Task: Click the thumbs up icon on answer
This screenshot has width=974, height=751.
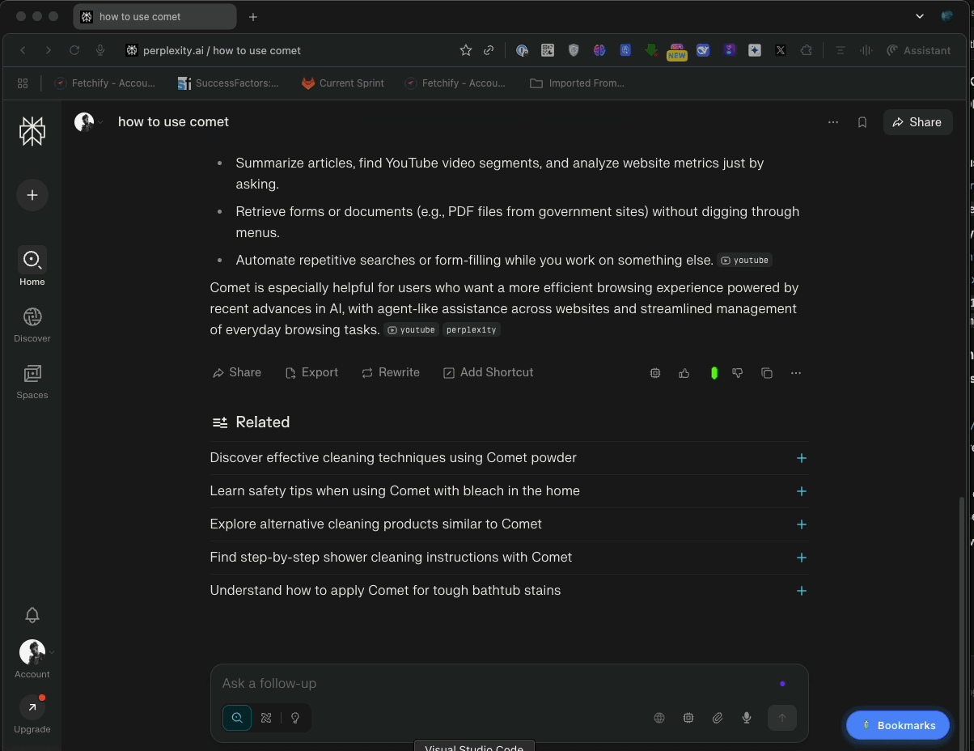Action: click(684, 373)
